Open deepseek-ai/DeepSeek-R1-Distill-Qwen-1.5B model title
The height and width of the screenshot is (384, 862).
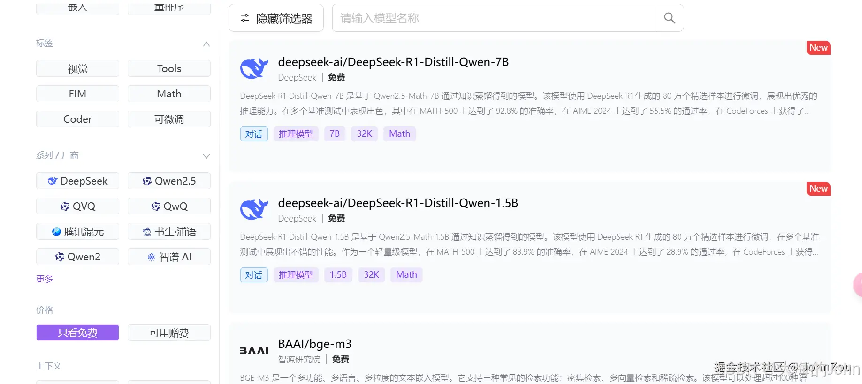398,203
